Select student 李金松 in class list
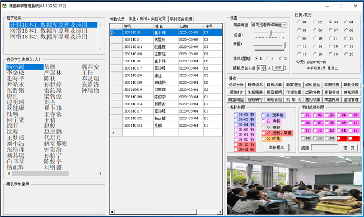Screen dimensions: 364x217 (15, 73)
